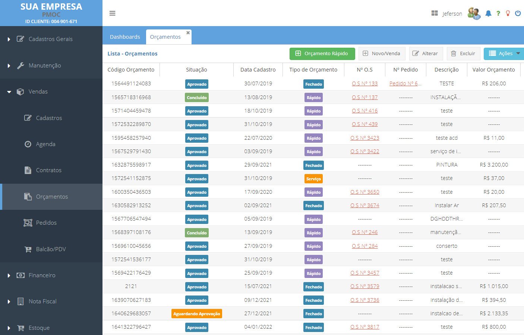The image size is (524, 335).
Task: Click the Orçamento Rápido button
Action: click(x=322, y=54)
